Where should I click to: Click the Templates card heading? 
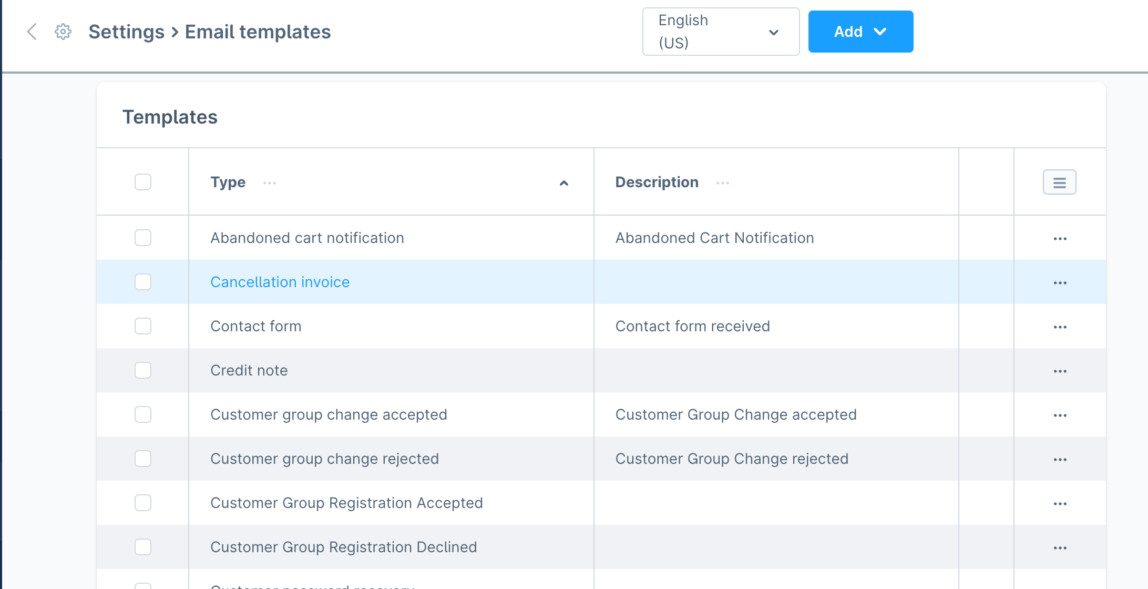point(170,117)
